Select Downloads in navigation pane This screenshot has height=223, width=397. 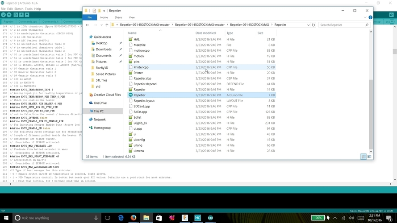coord(104,50)
